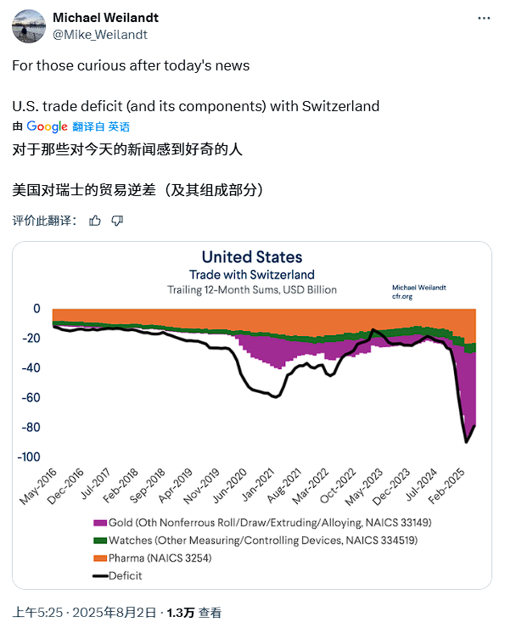This screenshot has width=505, height=628.
Task: Click the translated Chinese tweet text
Action: pyautogui.click(x=137, y=170)
